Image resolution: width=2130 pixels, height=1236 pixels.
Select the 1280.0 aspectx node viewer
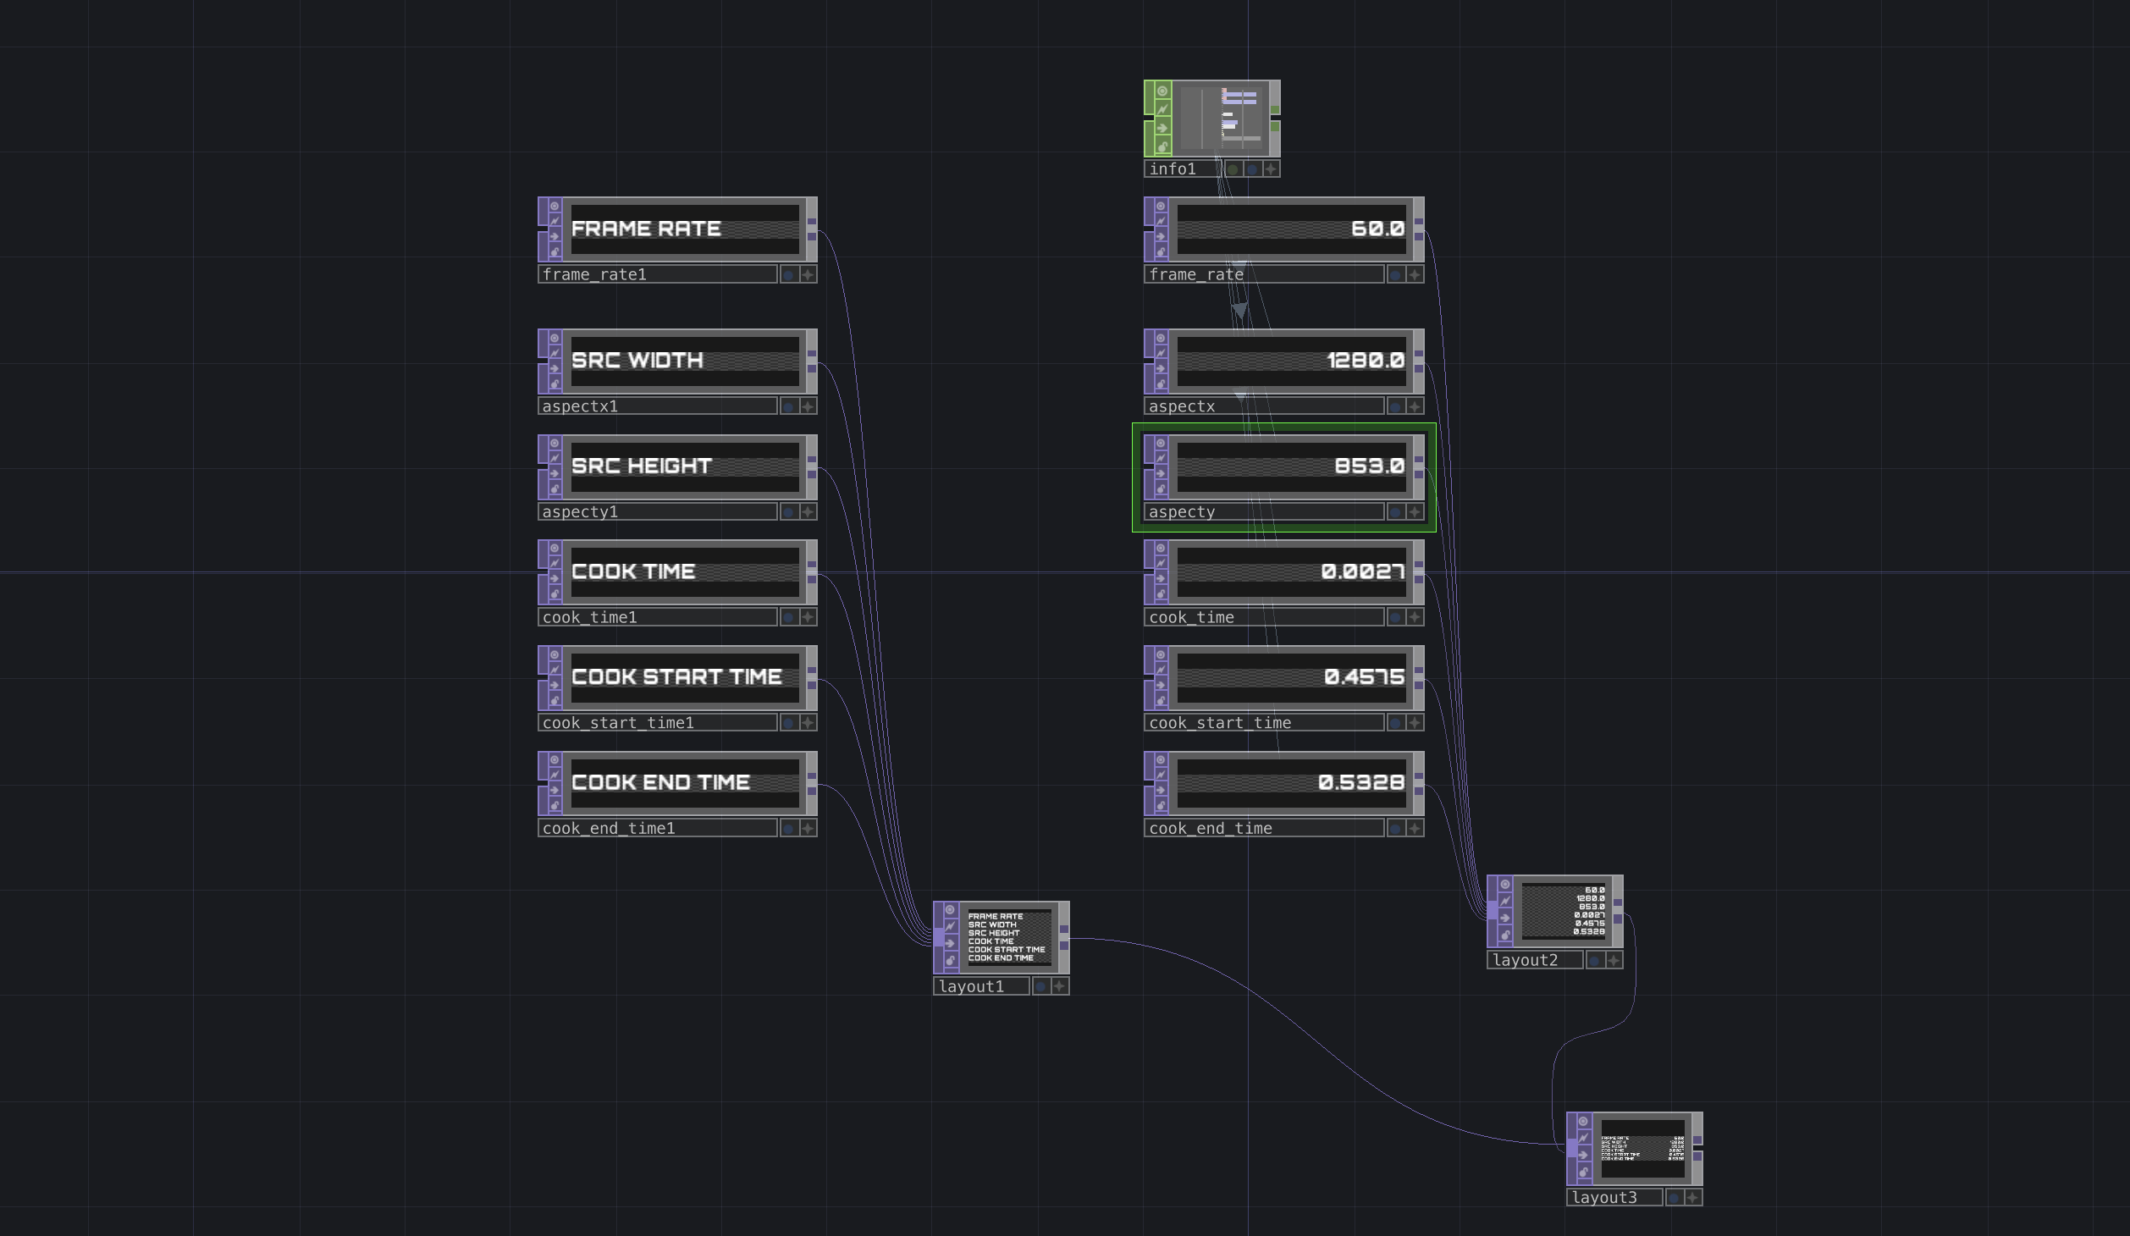(x=1290, y=361)
